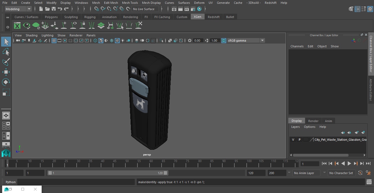Click the Snap to grids magnet icon

coord(97,9)
